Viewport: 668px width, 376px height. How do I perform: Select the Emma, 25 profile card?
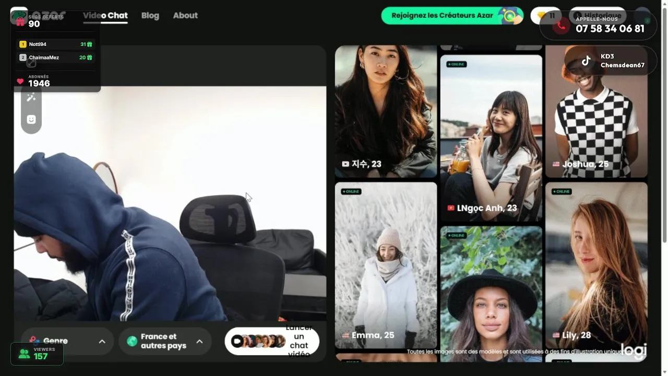(386, 265)
